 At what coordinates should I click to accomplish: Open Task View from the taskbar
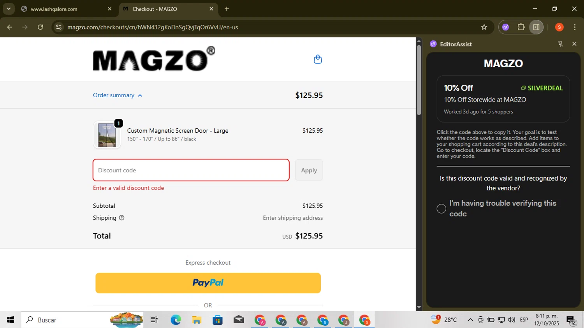pos(154,320)
